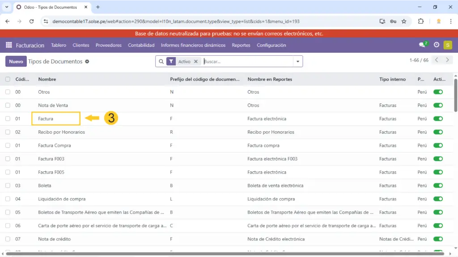Bookmark this page with the star icon
The width and height of the screenshot is (458, 257).
pos(404,21)
